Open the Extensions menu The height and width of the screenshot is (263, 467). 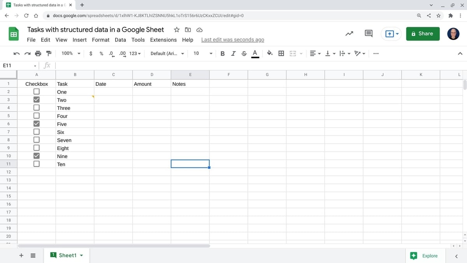tap(163, 40)
